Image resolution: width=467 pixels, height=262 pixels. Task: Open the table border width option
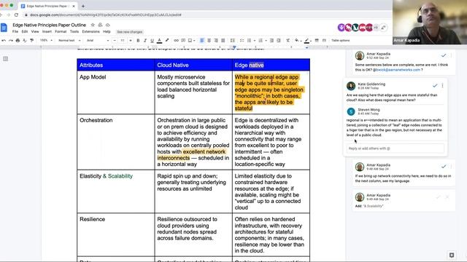(x=317, y=41)
